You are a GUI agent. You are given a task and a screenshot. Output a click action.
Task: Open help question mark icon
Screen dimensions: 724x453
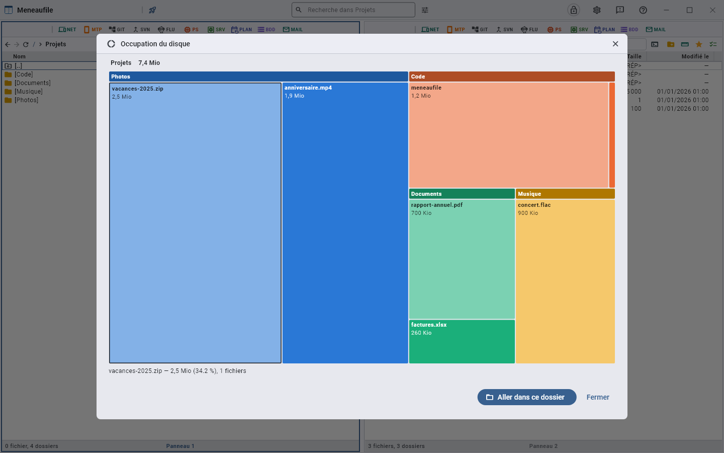pos(643,10)
